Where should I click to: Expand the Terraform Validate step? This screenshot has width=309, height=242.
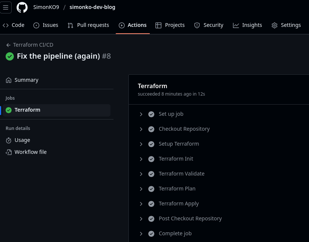[141, 174]
